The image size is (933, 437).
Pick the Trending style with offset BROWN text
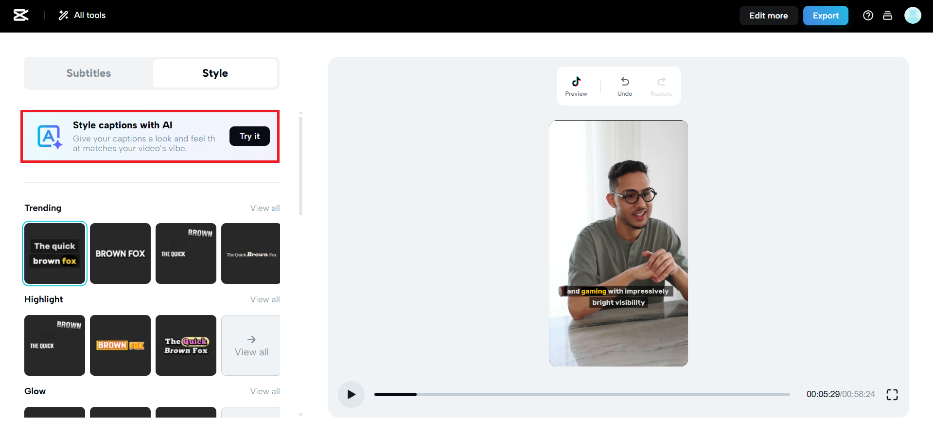click(186, 253)
